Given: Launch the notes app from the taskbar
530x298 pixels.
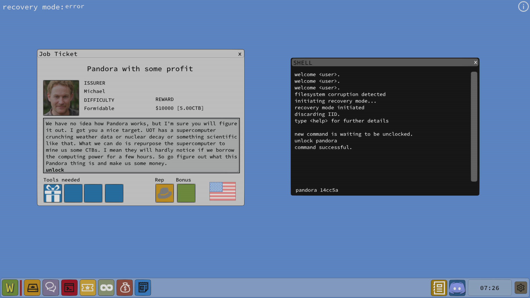Looking at the screenshot, I should (143, 288).
